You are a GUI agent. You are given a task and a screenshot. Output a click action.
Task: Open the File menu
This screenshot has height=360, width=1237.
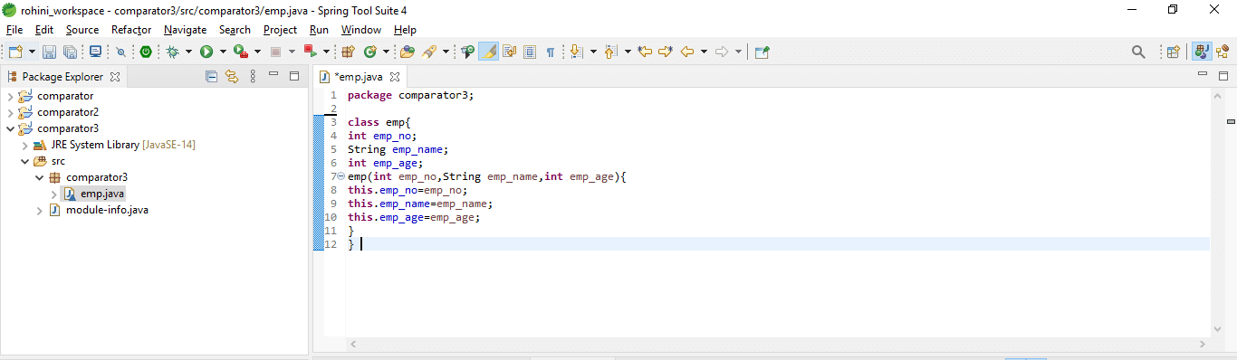(14, 30)
